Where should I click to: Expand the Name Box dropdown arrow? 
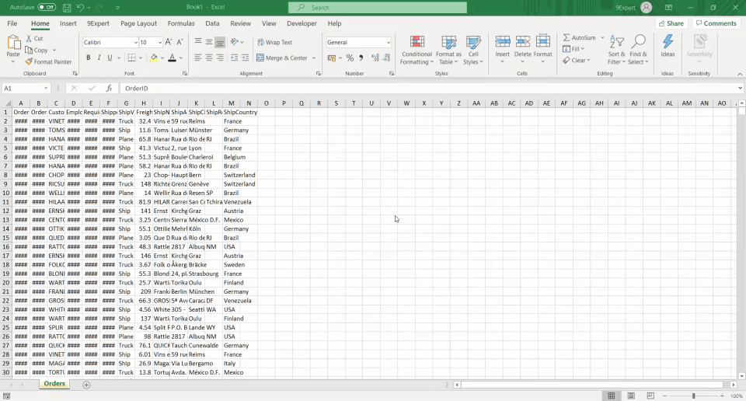47,89
